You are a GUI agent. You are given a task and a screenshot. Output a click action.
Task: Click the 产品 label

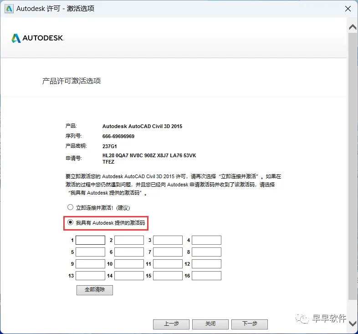tap(71, 126)
